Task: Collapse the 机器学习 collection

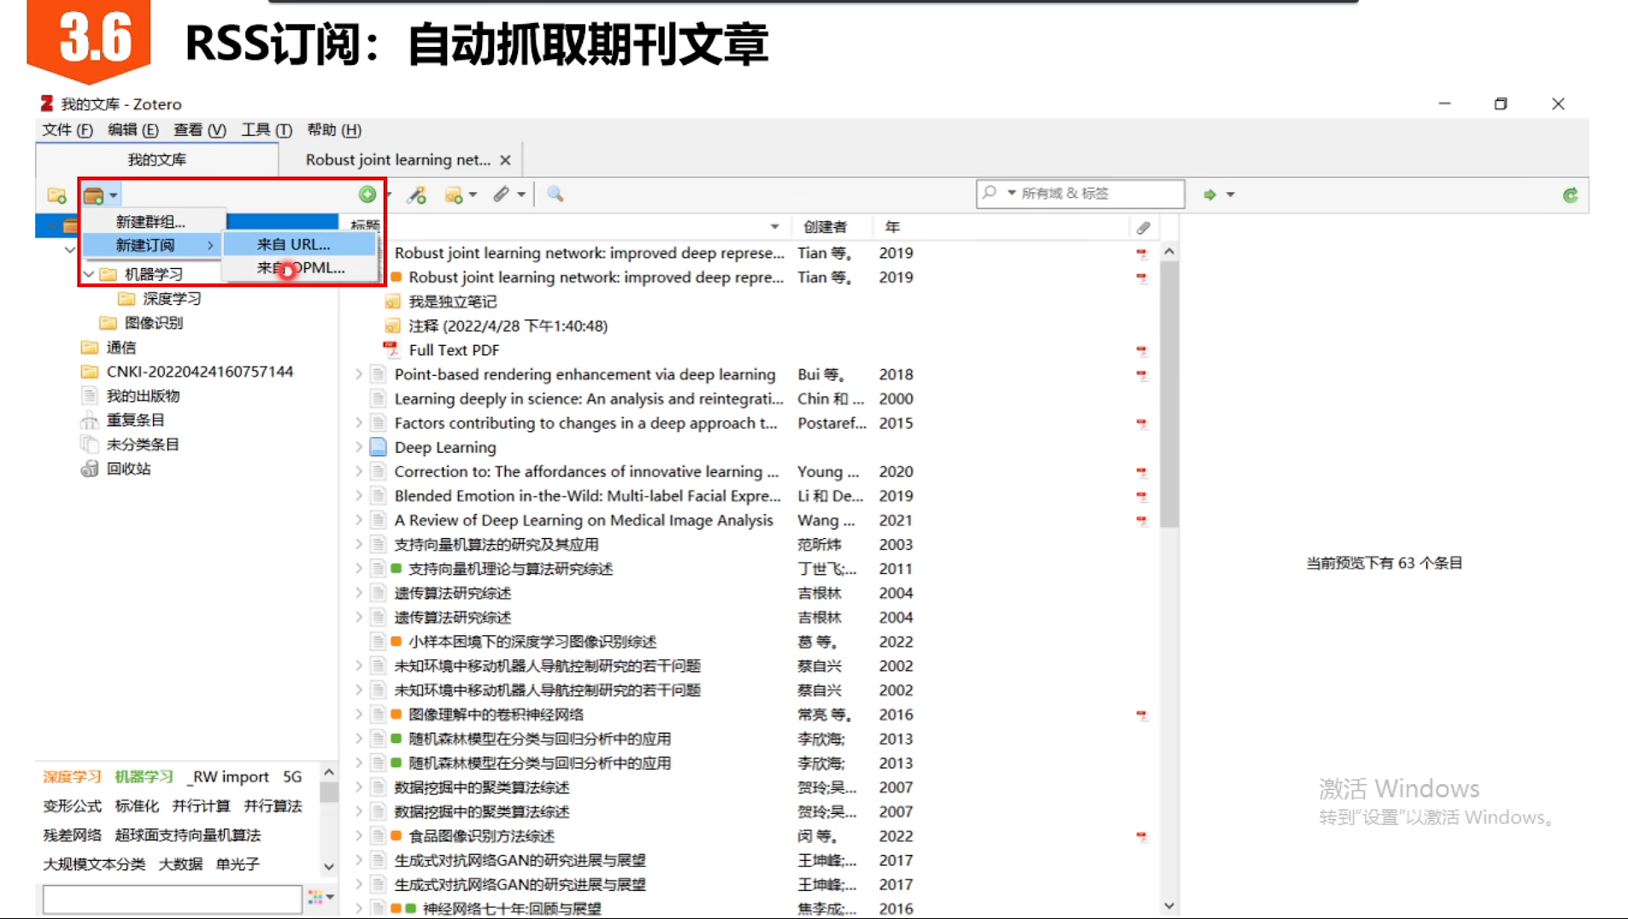Action: [87, 273]
